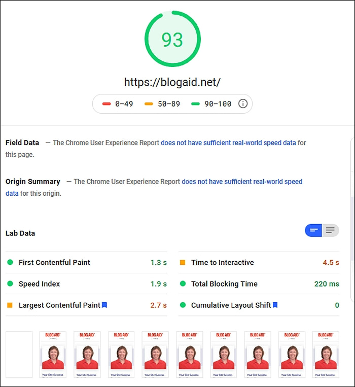The height and width of the screenshot is (387, 355).
Task: Click the 93 performance score gauge
Action: 173,39
